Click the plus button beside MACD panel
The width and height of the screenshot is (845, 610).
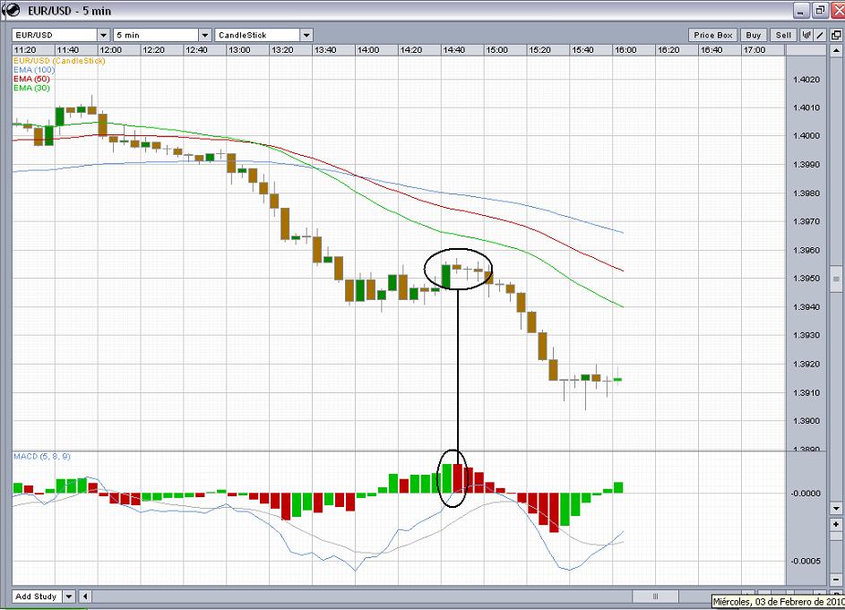coord(836,524)
